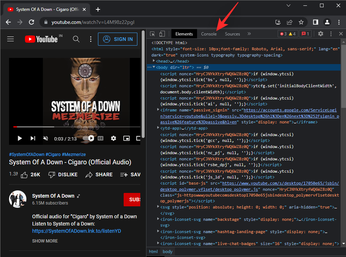Unmute the video player
The height and width of the screenshot is (257, 346).
[x=46, y=138]
